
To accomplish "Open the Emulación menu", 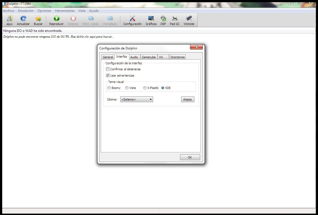I will [x=26, y=11].
